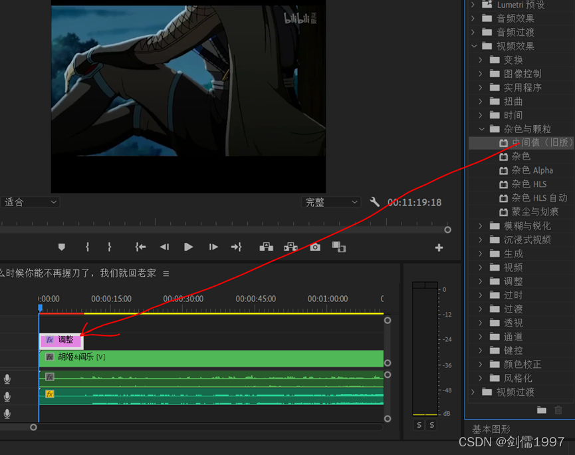Go to in point button
Viewport: 575px width, 455px height.
[x=140, y=247]
